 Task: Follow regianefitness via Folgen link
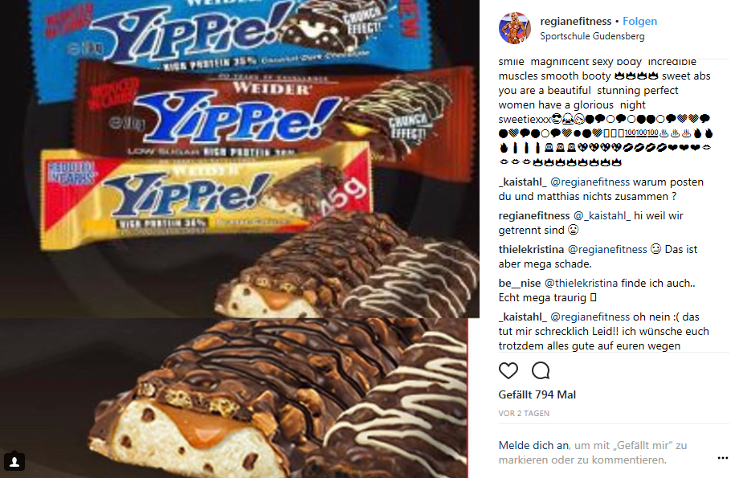pos(639,21)
